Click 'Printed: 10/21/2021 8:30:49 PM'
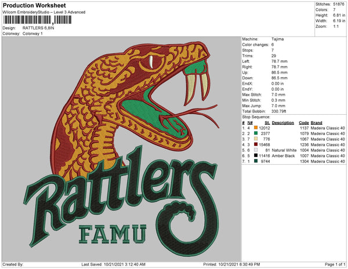This screenshot has width=348, height=269. (231, 264)
